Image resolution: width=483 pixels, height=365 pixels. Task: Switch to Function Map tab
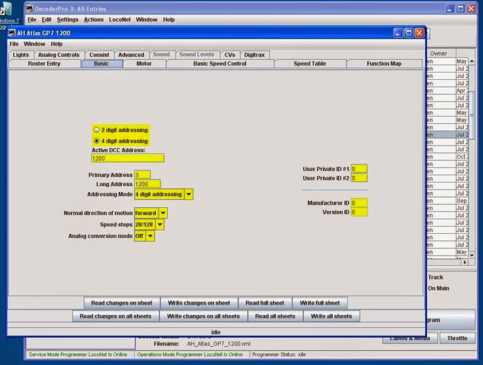(384, 64)
